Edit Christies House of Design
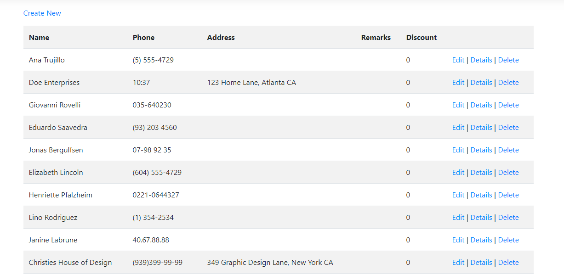This screenshot has width=564, height=275. pyautogui.click(x=458, y=263)
